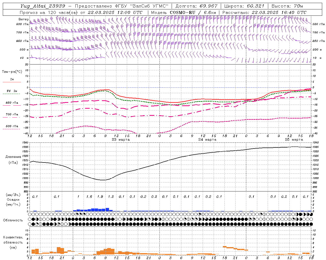
Task: Click the 10 м wind level label on left axis
Action: click(24, 58)
